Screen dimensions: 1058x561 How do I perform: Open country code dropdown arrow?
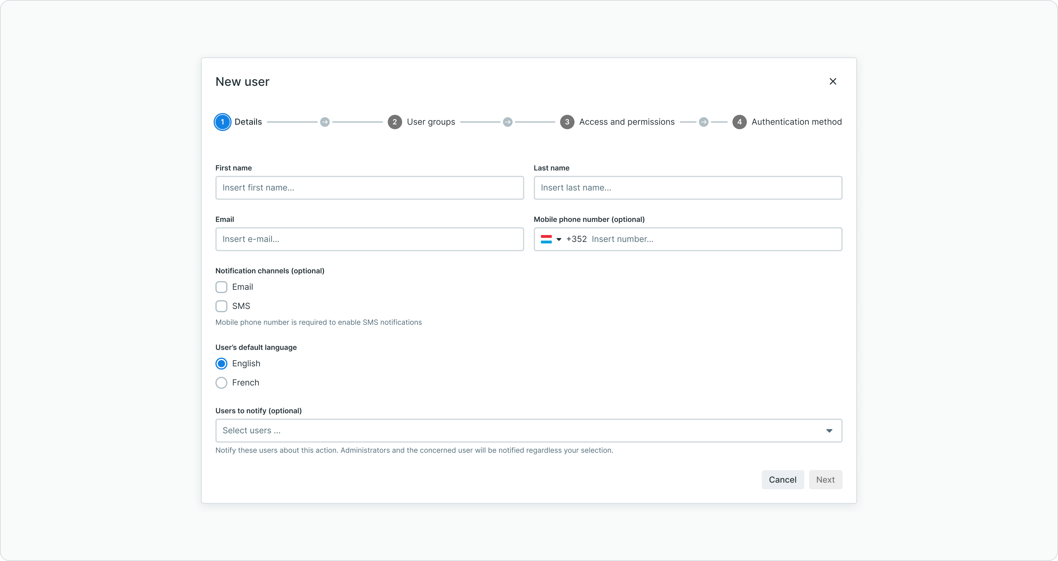(x=559, y=239)
